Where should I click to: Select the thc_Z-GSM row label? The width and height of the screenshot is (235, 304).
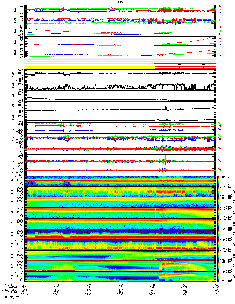click(x=9, y=292)
